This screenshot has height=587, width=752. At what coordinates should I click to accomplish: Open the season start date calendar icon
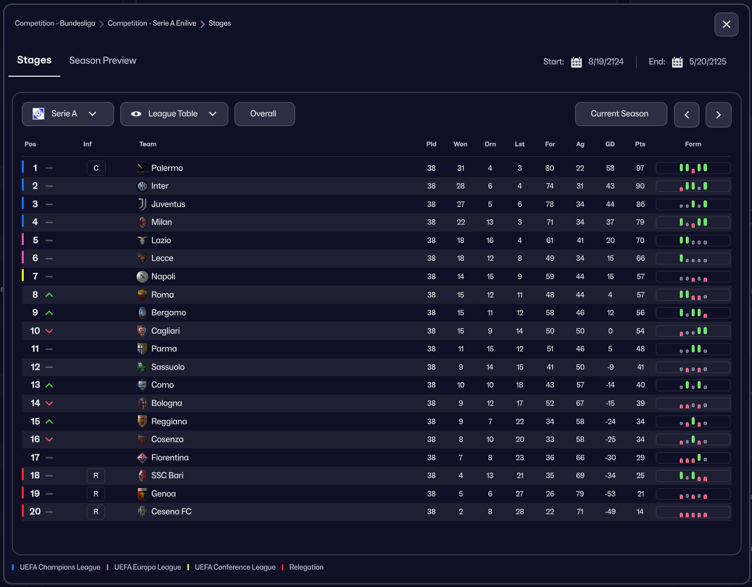pyautogui.click(x=576, y=62)
